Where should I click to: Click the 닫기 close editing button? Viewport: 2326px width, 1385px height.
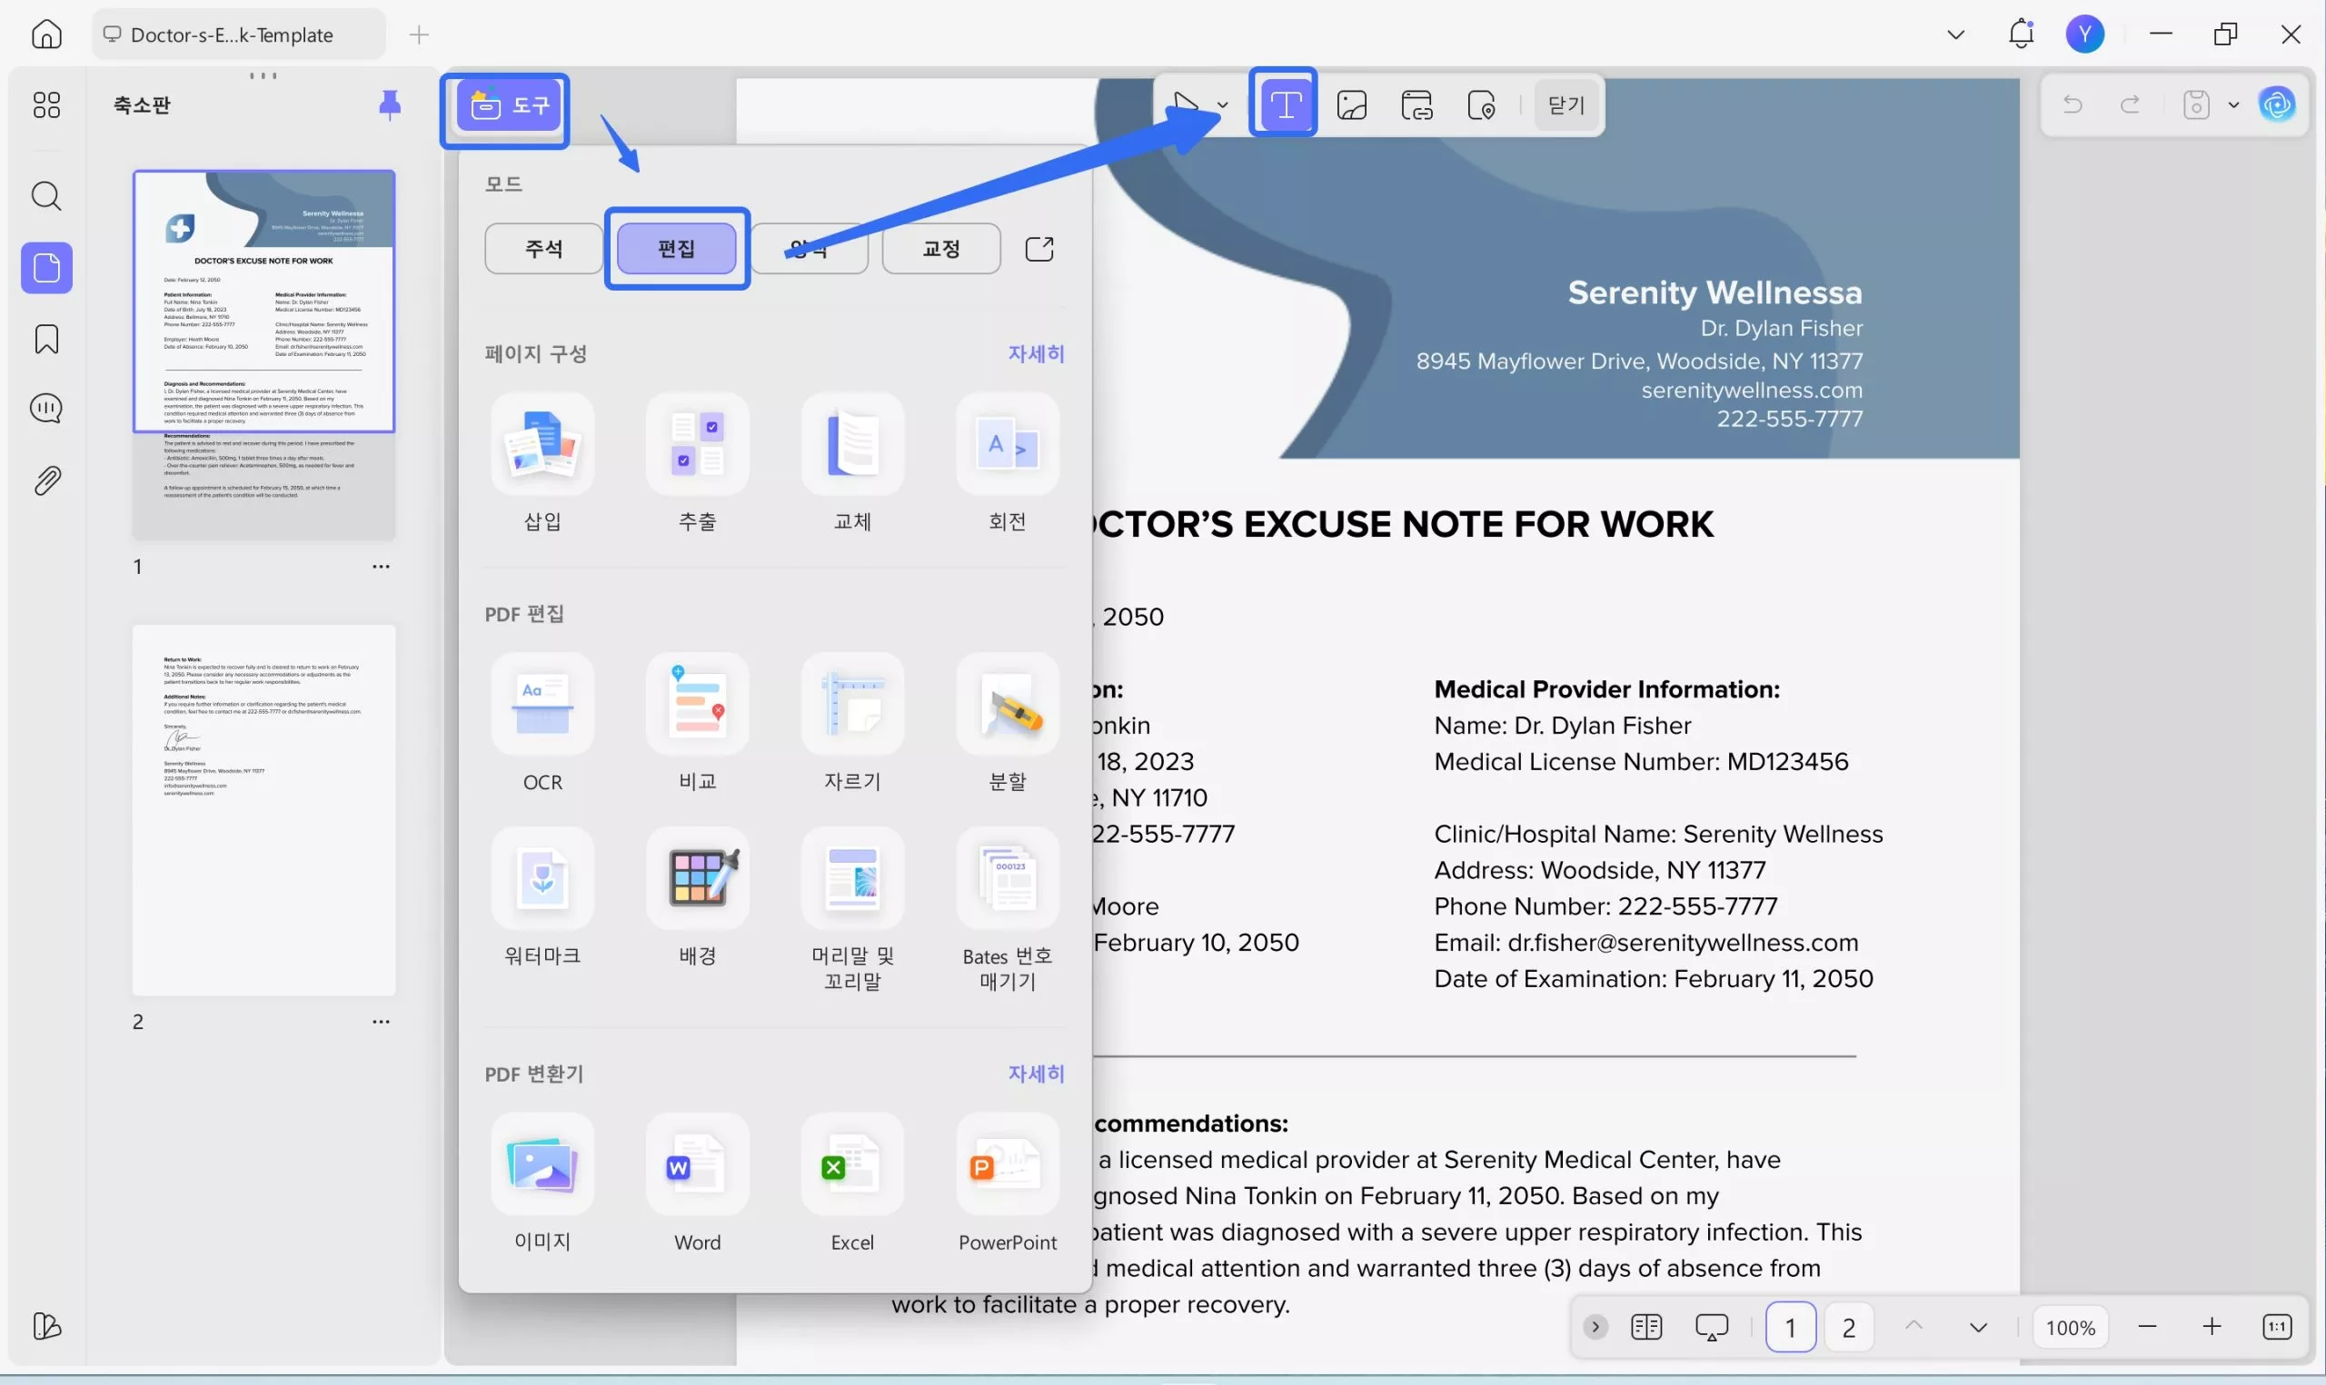coord(1566,104)
